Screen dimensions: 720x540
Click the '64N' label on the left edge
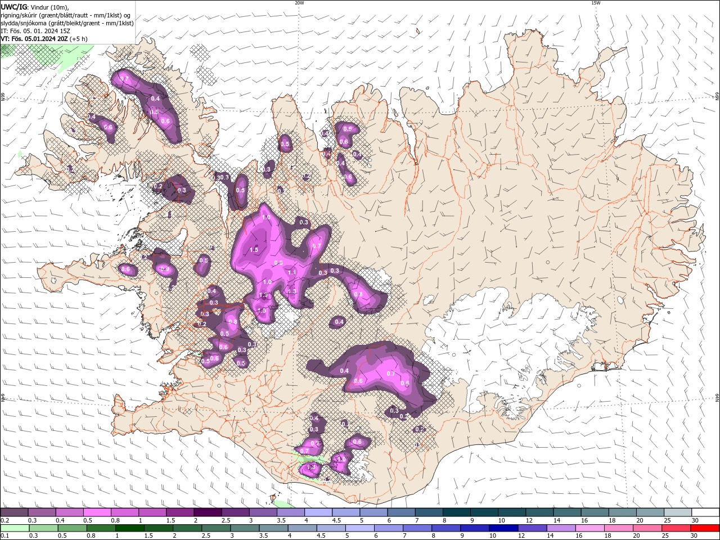3,397
